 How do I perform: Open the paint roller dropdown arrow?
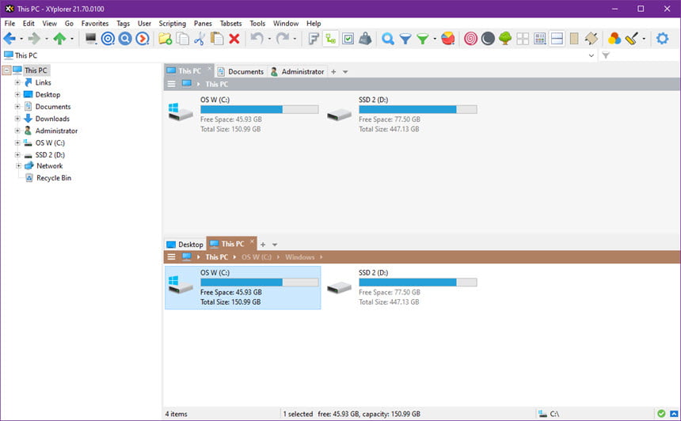[644, 39]
